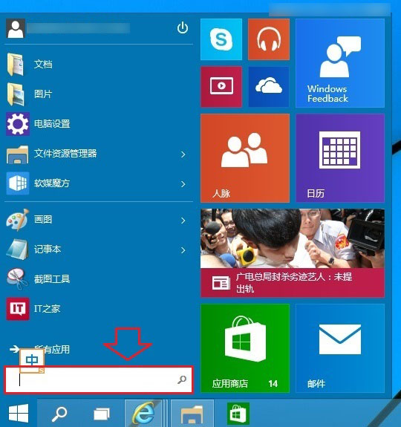The image size is (401, 427).
Task: Expand 记事本 jump list arrow
Action: (183, 250)
